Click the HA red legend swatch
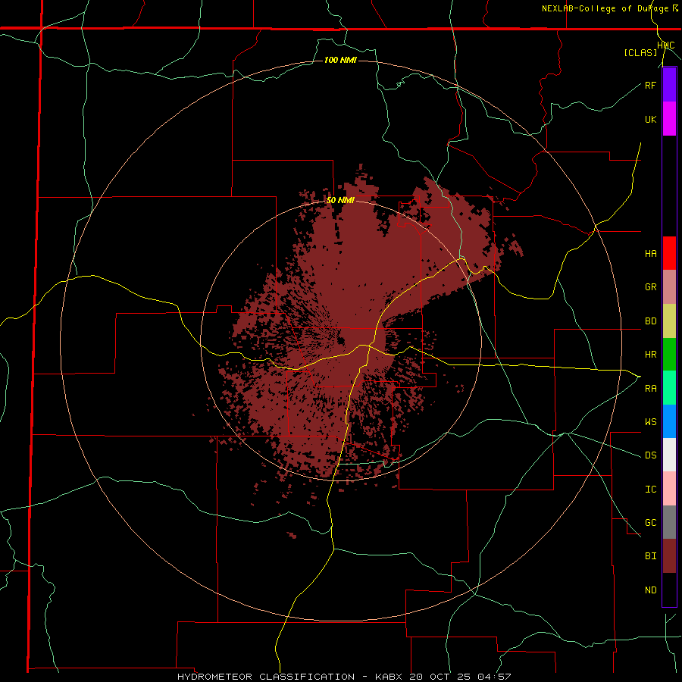Screen dimensions: 682x682 (x=669, y=253)
